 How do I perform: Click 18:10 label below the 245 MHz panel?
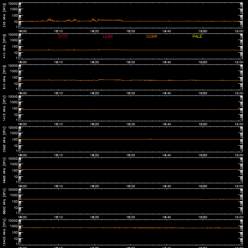pyautogui.click(x=58, y=31)
